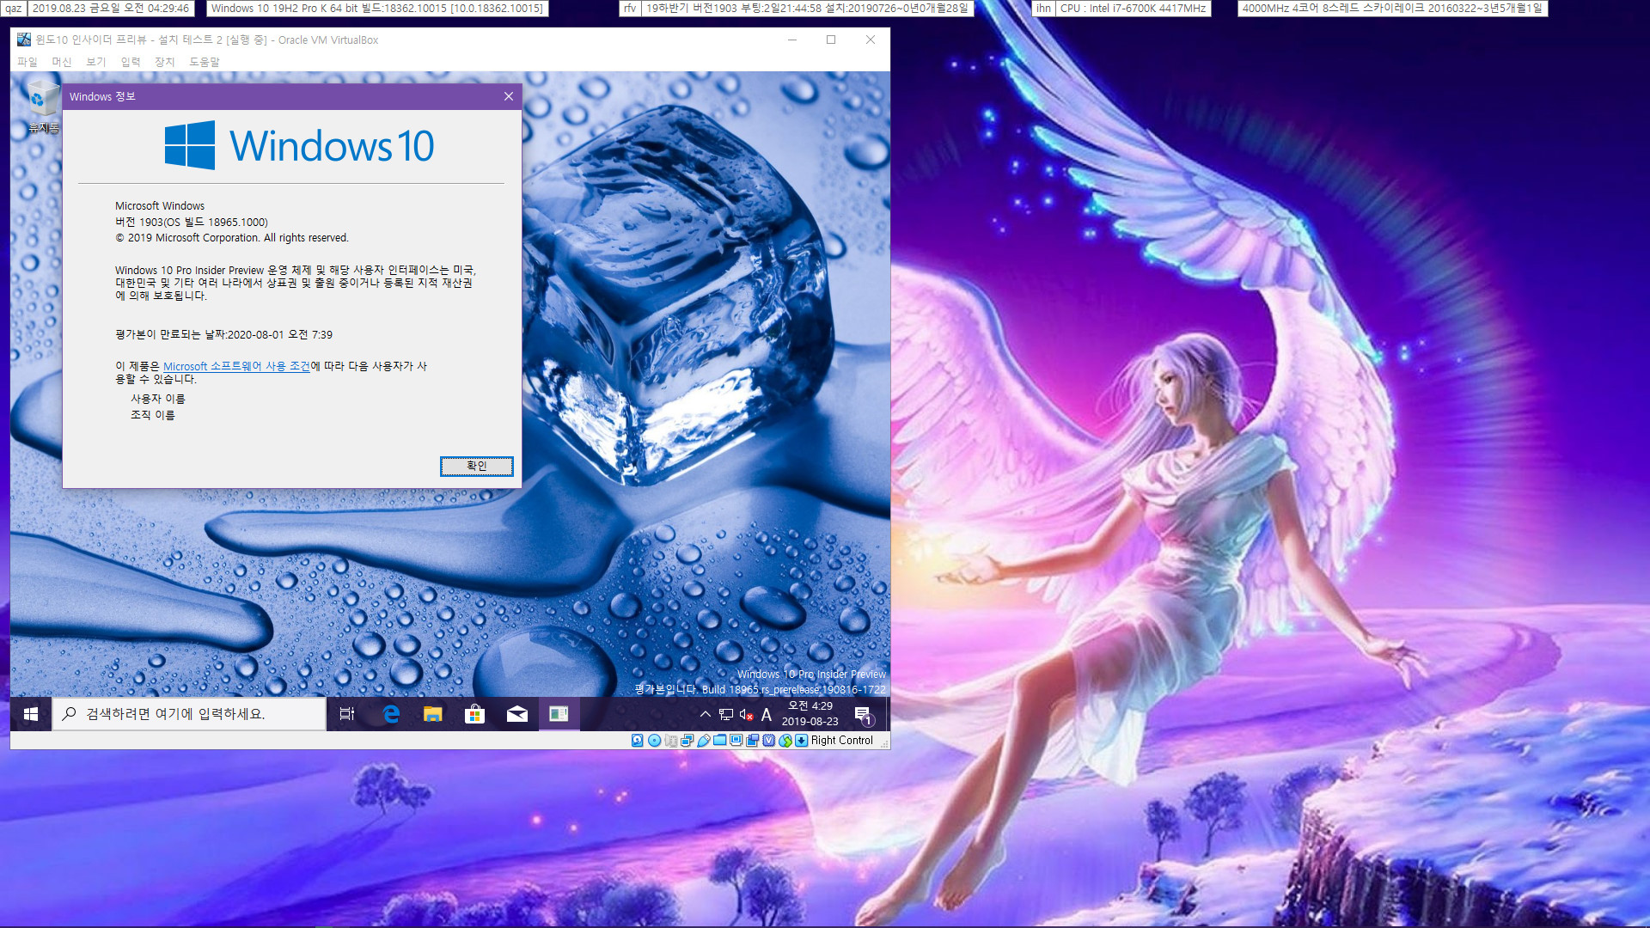1650x928 pixels.
Task: Click the muted volume tray icon
Action: coord(746,714)
